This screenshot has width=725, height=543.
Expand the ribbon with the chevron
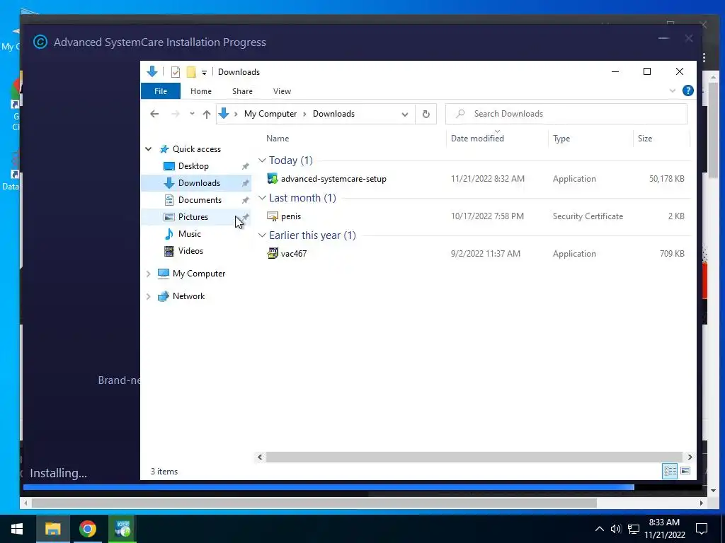[673, 90]
